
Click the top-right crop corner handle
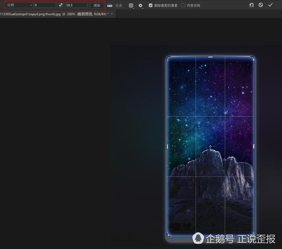coord(252,58)
